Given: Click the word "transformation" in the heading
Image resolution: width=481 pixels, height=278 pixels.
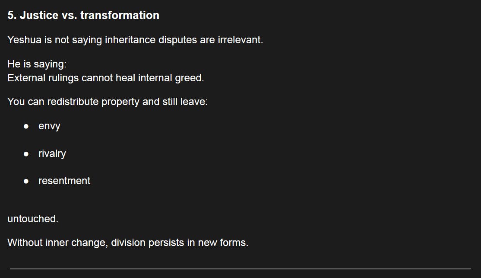Looking at the screenshot, I should (x=120, y=15).
